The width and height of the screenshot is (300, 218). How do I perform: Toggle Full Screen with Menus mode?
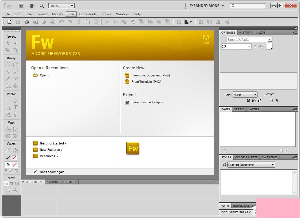tap(11, 184)
